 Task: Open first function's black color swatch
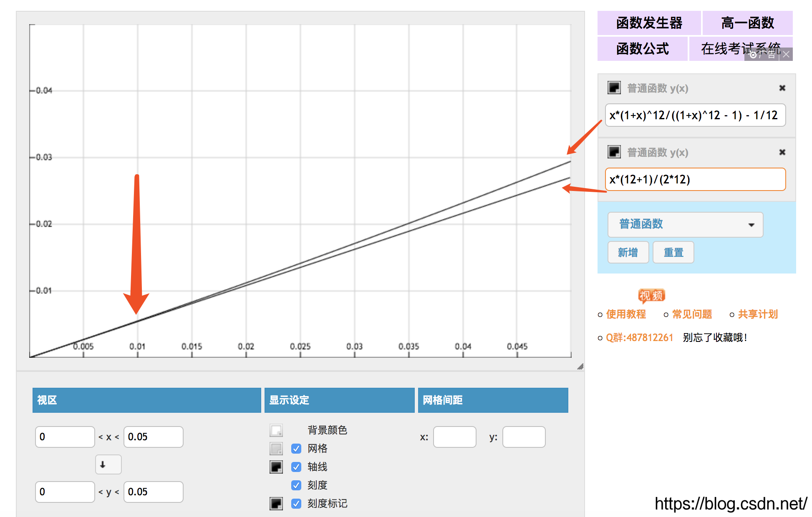coord(614,88)
